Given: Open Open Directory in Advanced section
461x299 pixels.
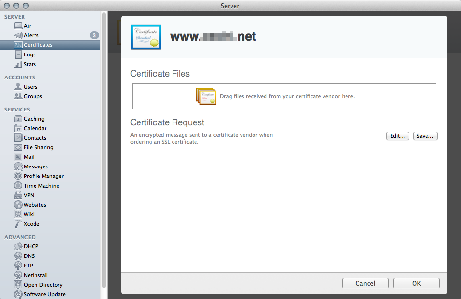Looking at the screenshot, I should click(43, 285).
